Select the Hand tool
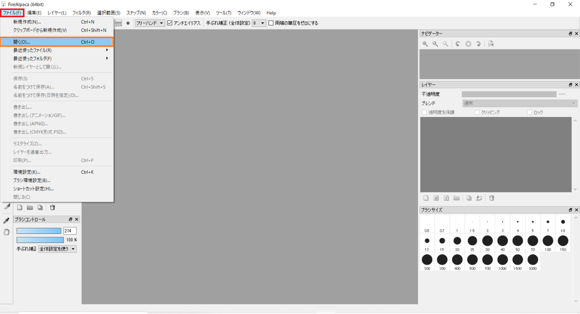This screenshot has width=580, height=314. (7, 232)
